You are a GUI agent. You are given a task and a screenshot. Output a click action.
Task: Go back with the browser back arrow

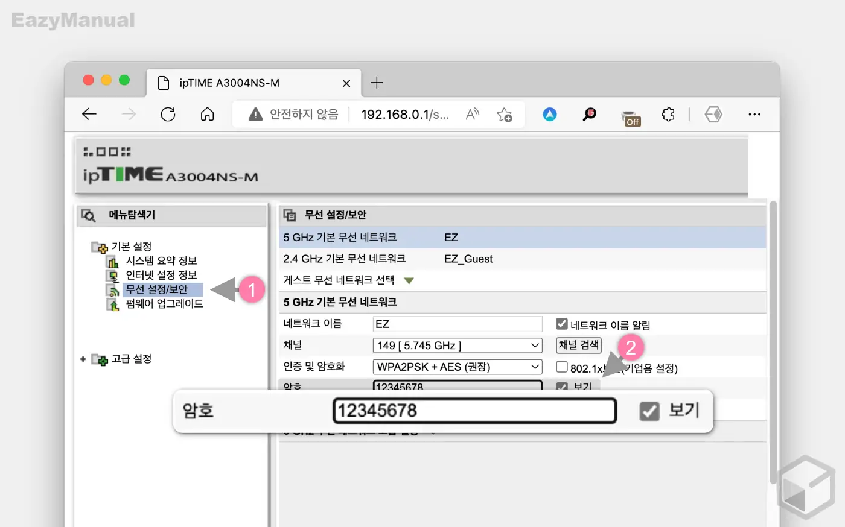pos(89,114)
